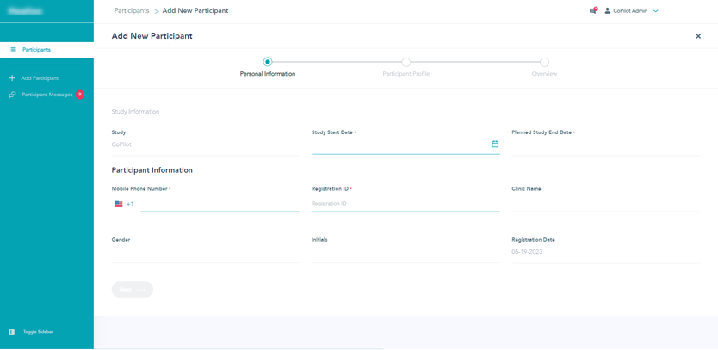Click the red badge on Participant Messages
This screenshot has height=350, width=718.
(x=80, y=95)
